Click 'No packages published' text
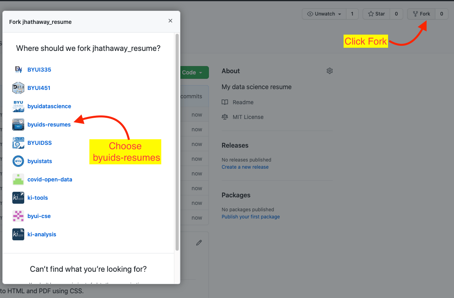Image resolution: width=454 pixels, height=298 pixels. pos(248,210)
